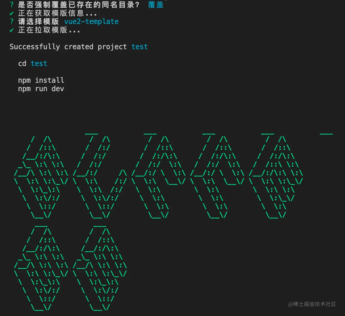Click the 'vue2-template' selected template text
345x316 pixels.
pos(91,22)
